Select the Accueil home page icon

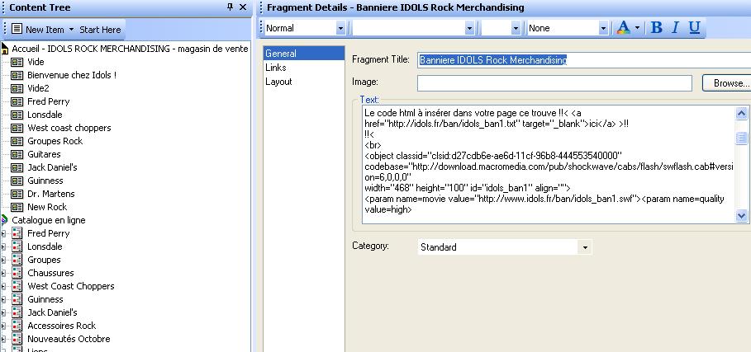click(5, 49)
